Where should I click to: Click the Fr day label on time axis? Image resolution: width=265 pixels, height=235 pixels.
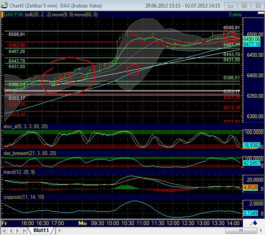[x=4, y=223]
